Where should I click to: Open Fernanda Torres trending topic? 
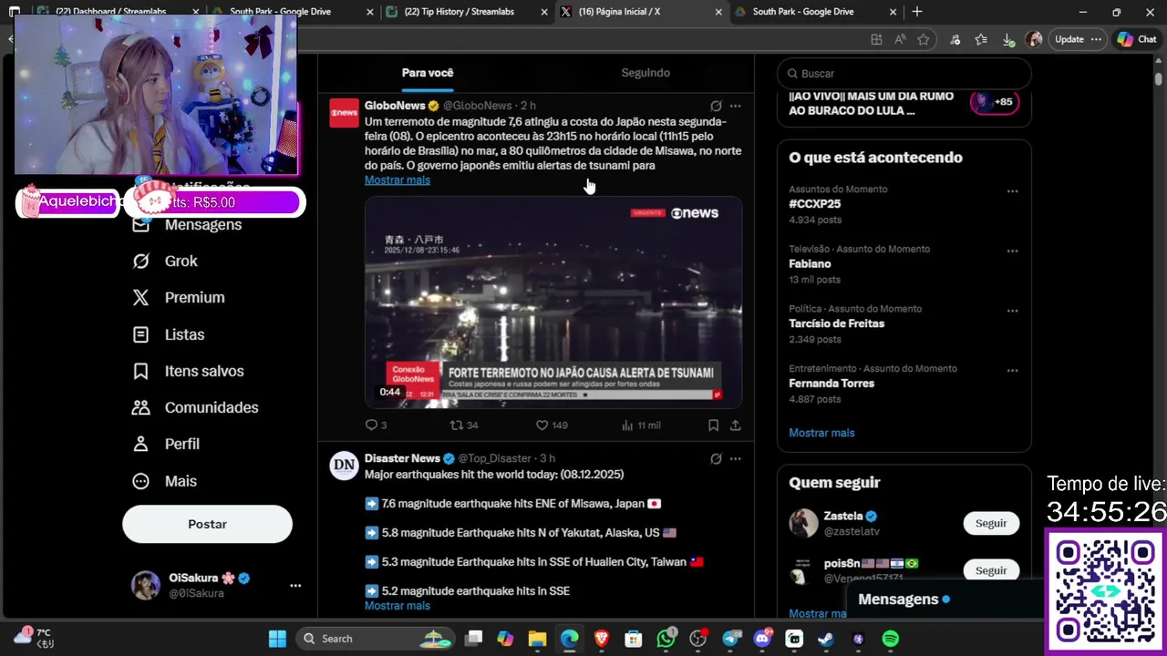[x=831, y=384]
